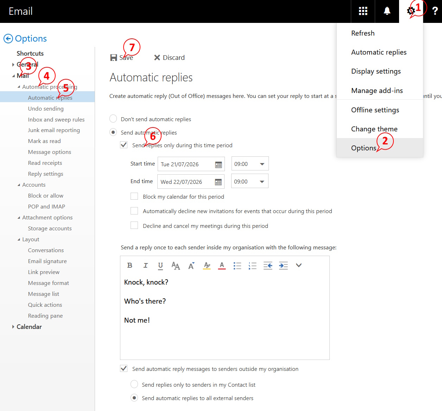
Task: Choose Change theme from settings menu
Action: (374, 129)
